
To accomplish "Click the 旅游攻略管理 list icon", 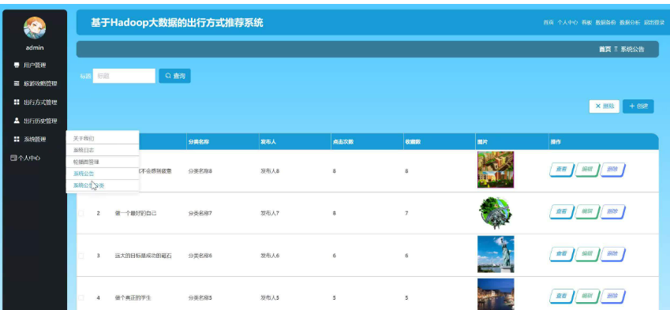I will pos(17,84).
